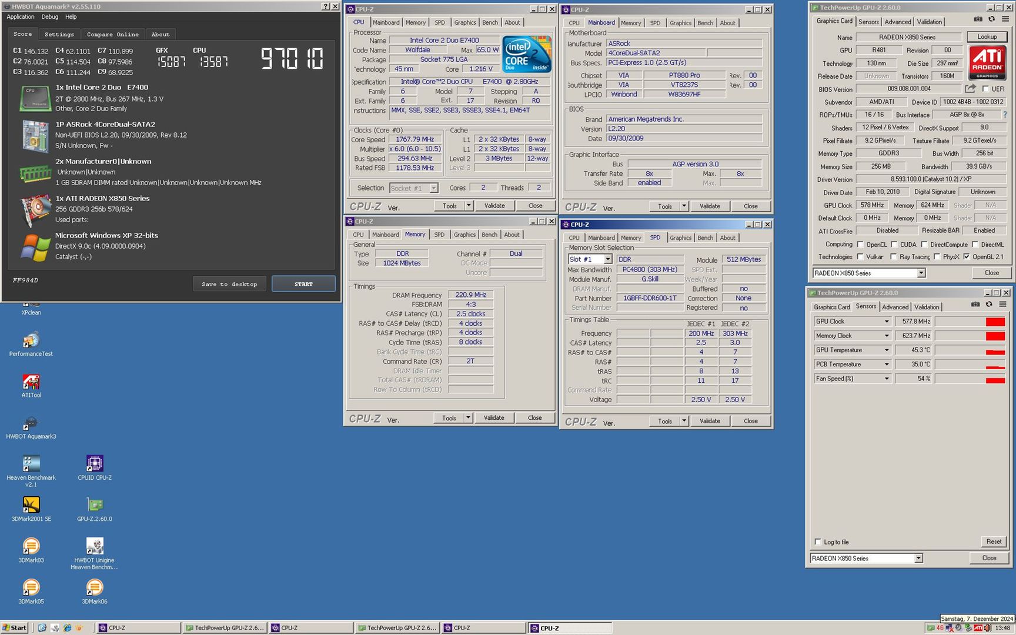Click the ATI Radeon logo in GPU-Z
Image resolution: width=1016 pixels, height=635 pixels.
pyautogui.click(x=987, y=63)
